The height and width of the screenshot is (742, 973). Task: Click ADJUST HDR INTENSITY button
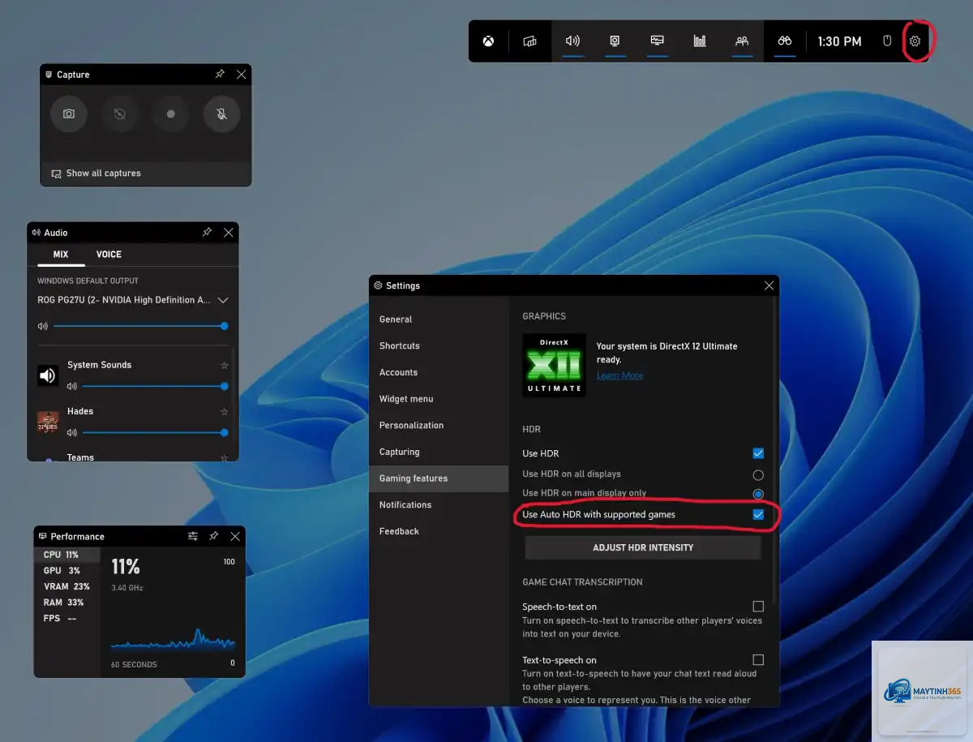(643, 547)
